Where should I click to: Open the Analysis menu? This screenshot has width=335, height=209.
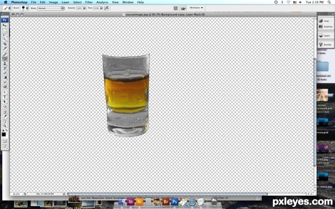[102, 2]
